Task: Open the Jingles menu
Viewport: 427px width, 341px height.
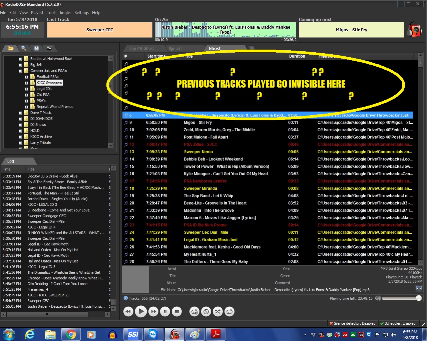Action: tap(65, 13)
